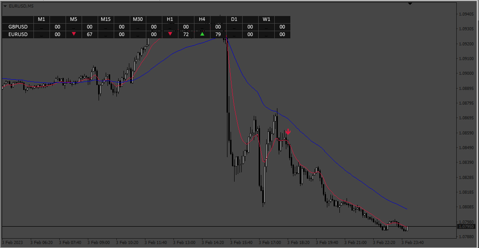This screenshot has height=248, width=479.
Task: Click the 3 Feb 22:20 time label
Action: 384,243
